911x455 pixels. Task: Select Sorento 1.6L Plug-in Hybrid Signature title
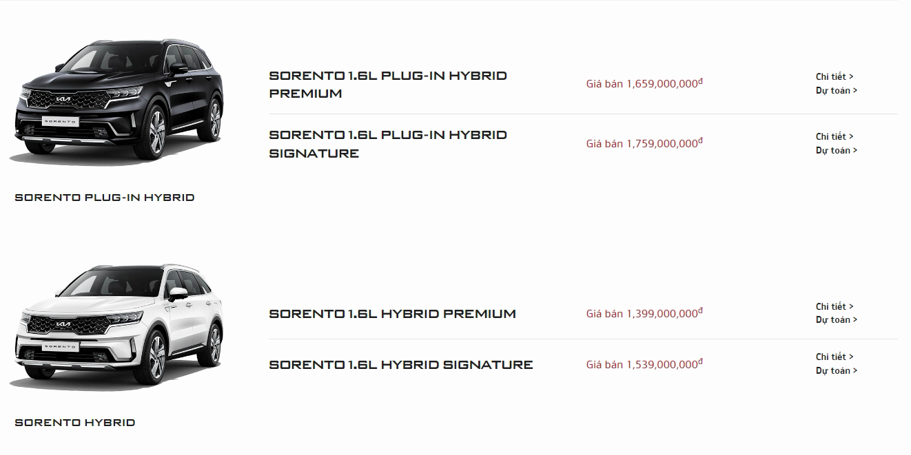pyautogui.click(x=387, y=144)
